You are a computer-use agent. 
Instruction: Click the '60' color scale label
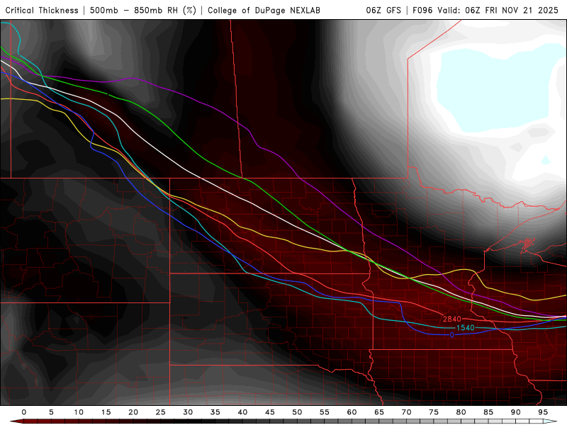(352, 412)
